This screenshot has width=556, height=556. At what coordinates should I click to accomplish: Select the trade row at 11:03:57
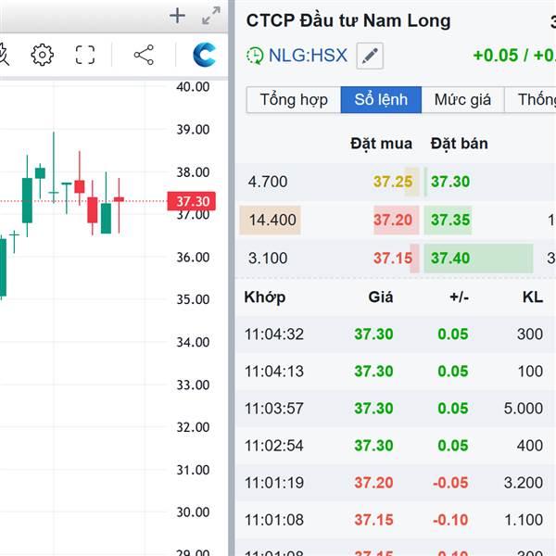tap(396, 409)
